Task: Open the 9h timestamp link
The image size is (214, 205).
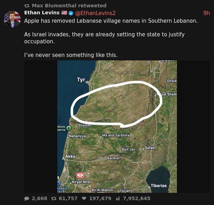Action: (x=207, y=13)
